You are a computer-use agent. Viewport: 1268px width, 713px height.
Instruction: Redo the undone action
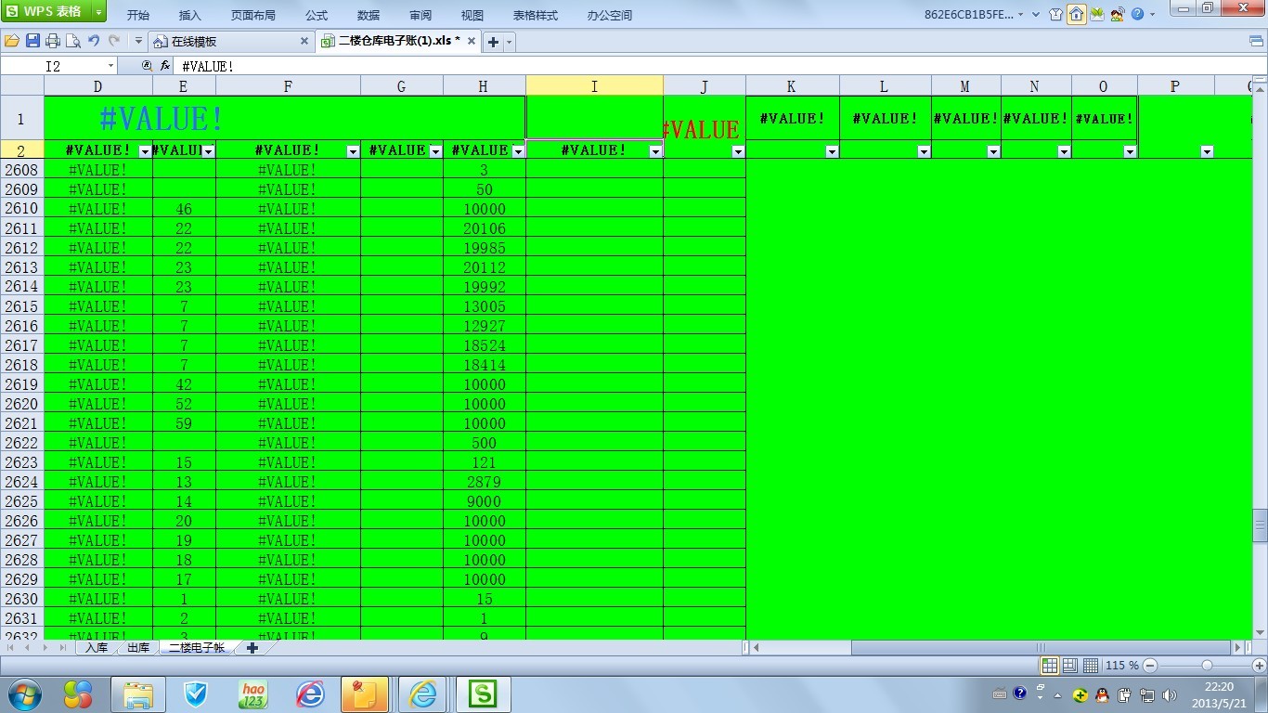coord(114,41)
